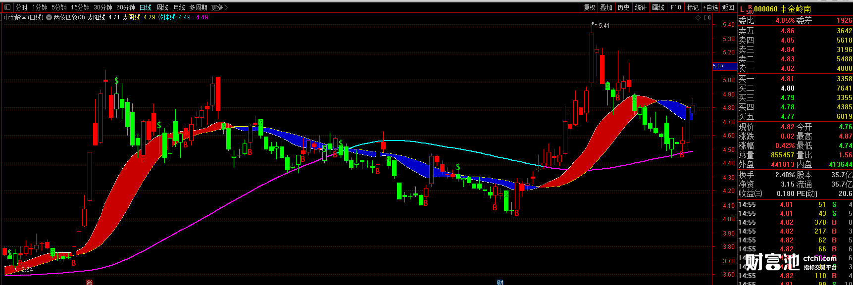Select the 1分钟 period tab
Image resolution: width=853 pixels, height=285 pixels.
click(x=40, y=7)
